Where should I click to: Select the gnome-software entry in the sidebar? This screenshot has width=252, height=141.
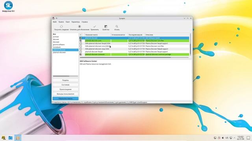tap(59, 45)
